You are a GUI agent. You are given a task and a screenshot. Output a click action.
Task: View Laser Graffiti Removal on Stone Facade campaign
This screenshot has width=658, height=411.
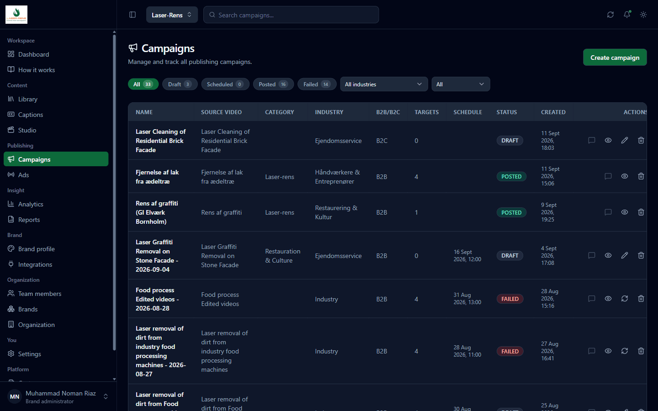[x=608, y=255]
